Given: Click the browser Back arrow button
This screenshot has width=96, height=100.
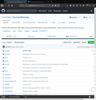Looking at the screenshot, I should [x=2, y=5].
